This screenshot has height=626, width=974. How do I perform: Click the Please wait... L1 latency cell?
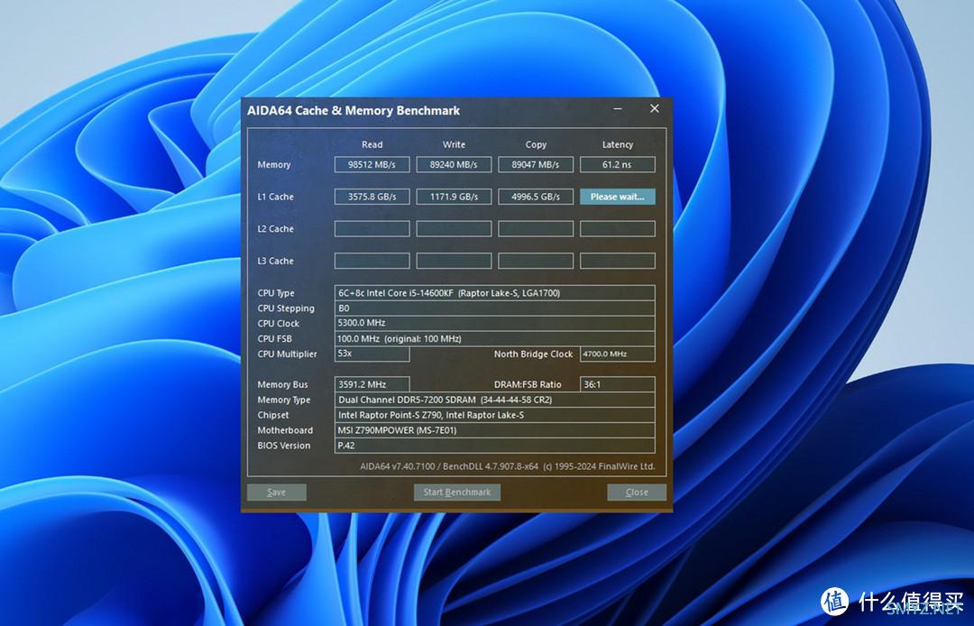tap(618, 197)
